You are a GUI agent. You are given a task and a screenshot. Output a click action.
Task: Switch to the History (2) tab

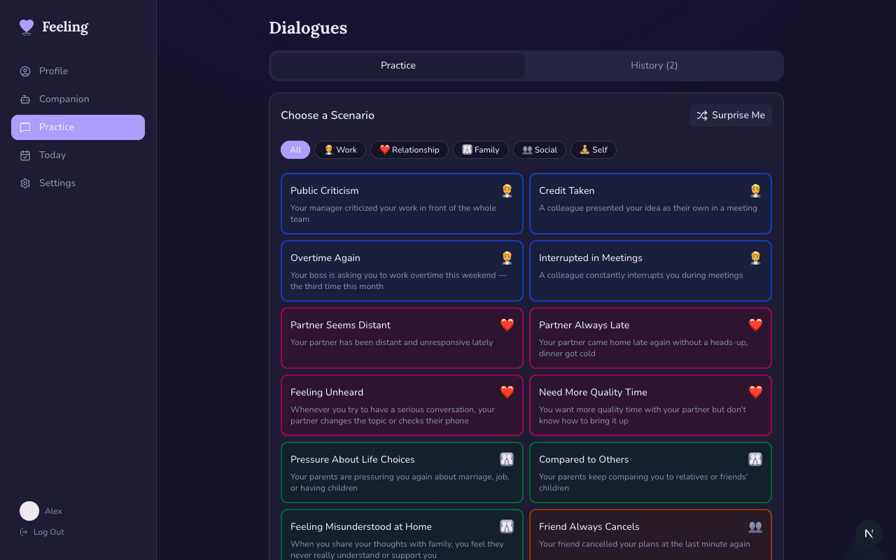tap(654, 65)
